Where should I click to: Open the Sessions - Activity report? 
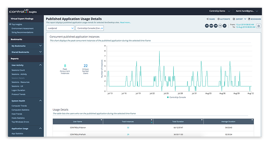19,74
